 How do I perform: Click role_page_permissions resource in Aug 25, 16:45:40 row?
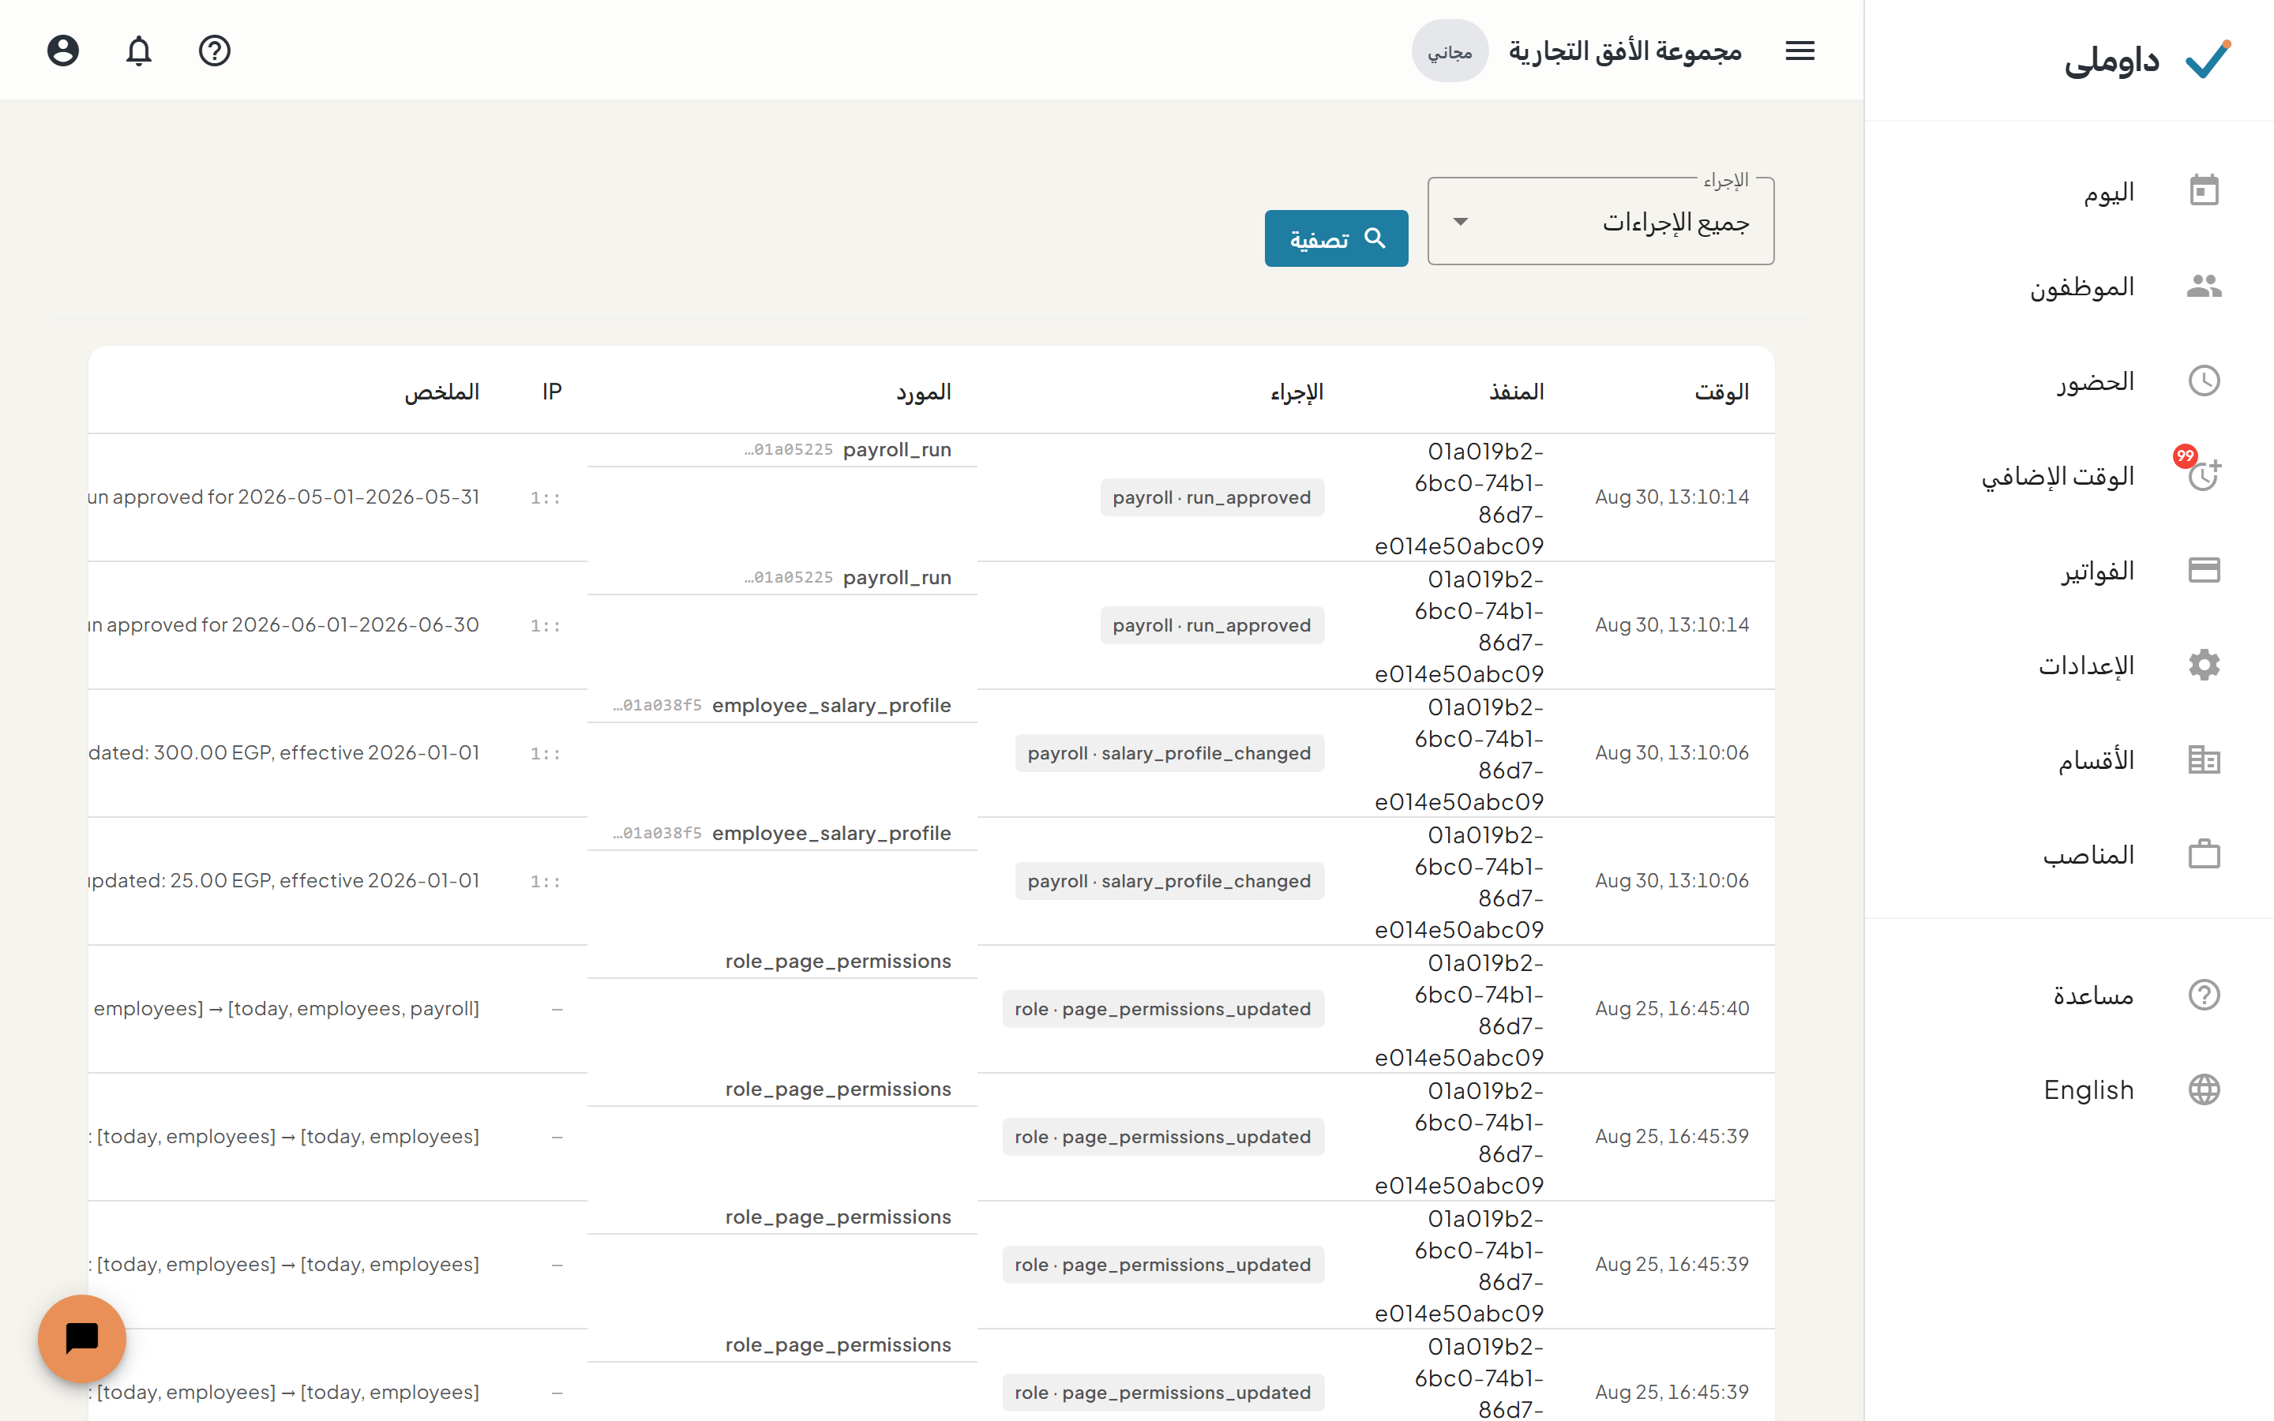click(x=837, y=961)
